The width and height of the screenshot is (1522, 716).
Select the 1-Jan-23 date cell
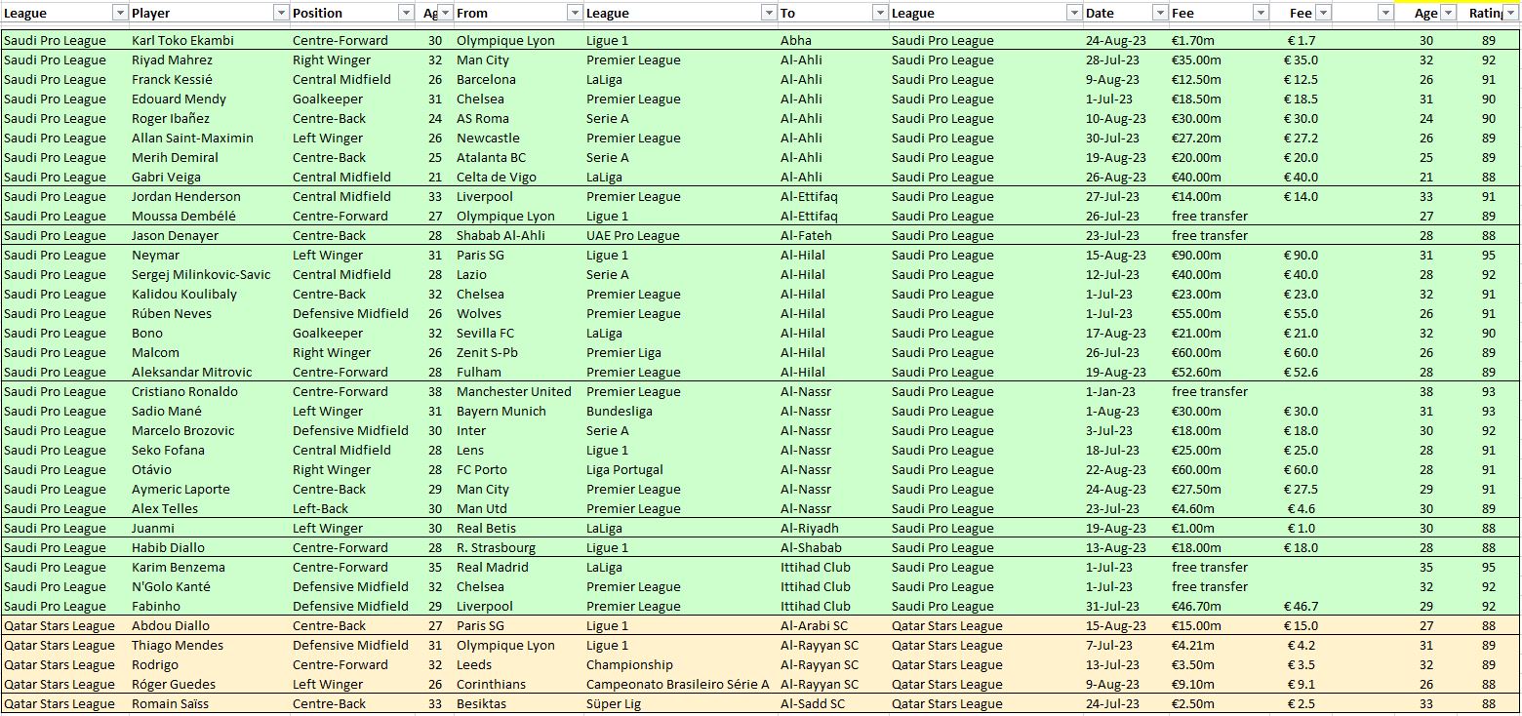pyautogui.click(x=1108, y=391)
